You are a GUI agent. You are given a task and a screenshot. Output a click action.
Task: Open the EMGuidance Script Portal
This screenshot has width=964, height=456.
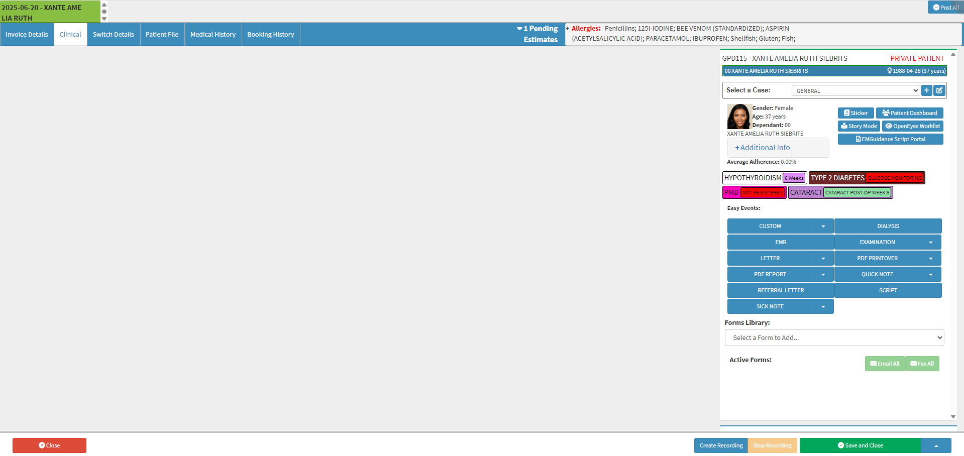coord(891,139)
